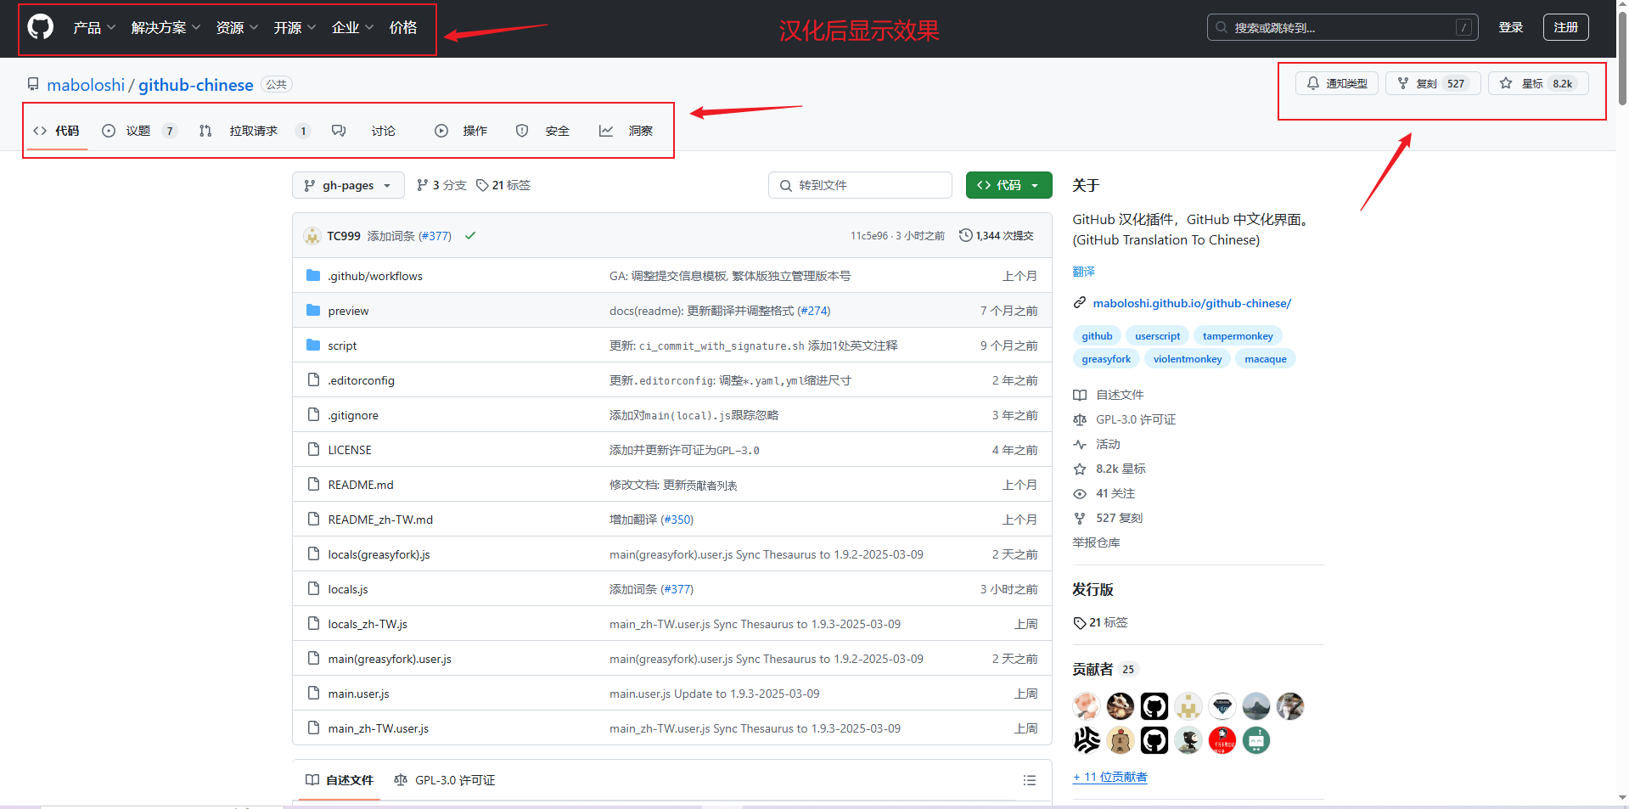Click the link icon beside website URL
This screenshot has width=1629, height=809.
(1080, 302)
